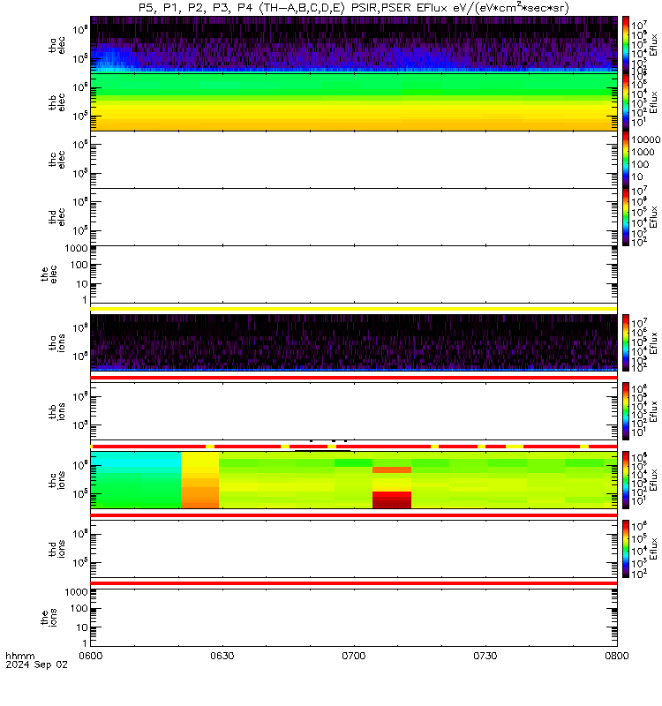Click the 0730 time axis label
Screen dimensions: 662x706
click(x=485, y=656)
